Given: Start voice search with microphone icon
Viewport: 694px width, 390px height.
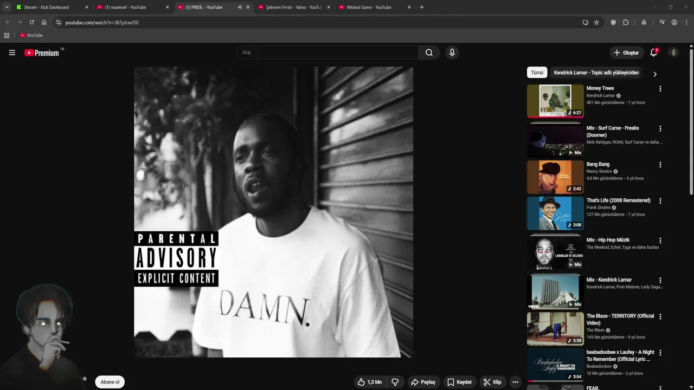Looking at the screenshot, I should tap(452, 53).
